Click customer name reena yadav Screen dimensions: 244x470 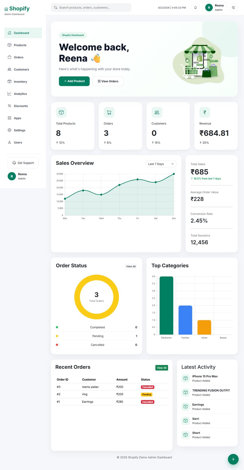[90, 387]
